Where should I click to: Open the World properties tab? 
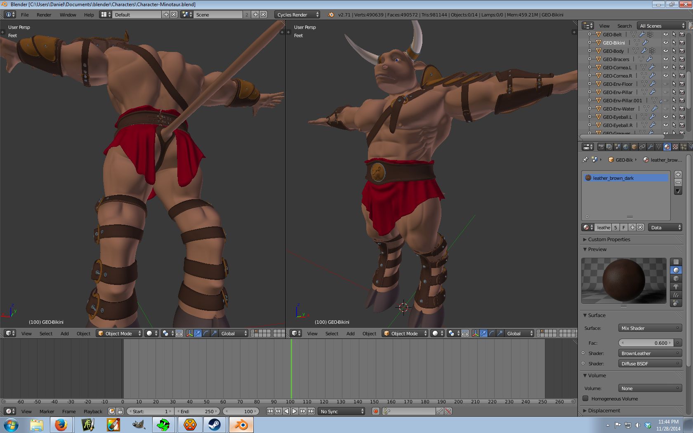point(626,147)
